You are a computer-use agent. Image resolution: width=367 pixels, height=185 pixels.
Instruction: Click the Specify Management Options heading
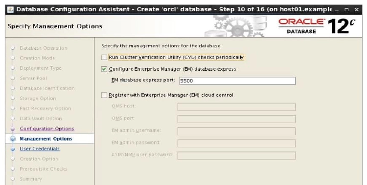(x=55, y=26)
